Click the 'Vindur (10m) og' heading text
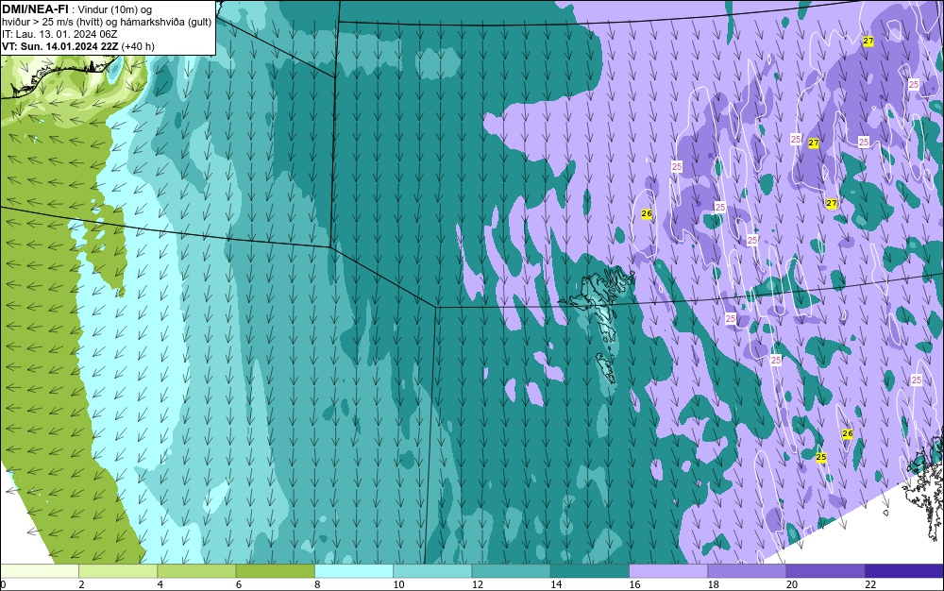Screen dimensions: 944x591 115,9
